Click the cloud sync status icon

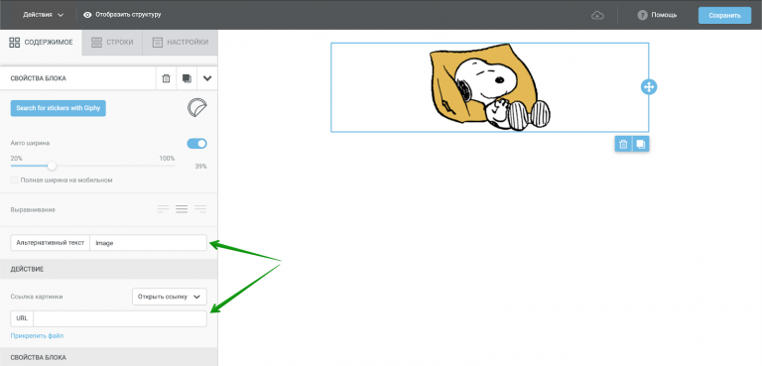[597, 15]
